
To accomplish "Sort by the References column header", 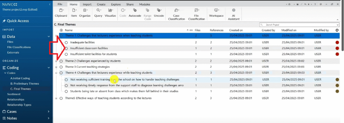I will pyautogui.click(x=217, y=30).
